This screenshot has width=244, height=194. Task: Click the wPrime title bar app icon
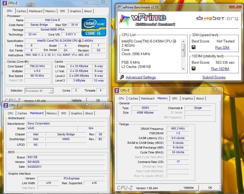point(119,7)
